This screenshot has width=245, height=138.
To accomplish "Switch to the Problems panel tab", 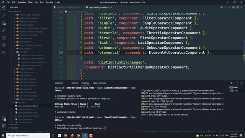I will pyautogui.click(x=59, y=83).
